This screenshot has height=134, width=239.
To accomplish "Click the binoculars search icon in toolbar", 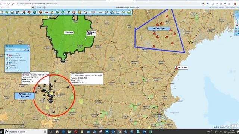I will pyautogui.click(x=18, y=12).
